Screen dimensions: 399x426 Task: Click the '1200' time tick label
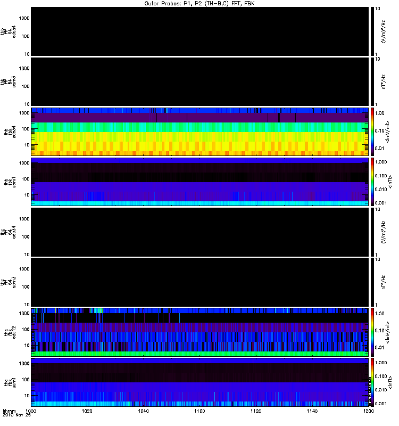[x=368, y=411]
